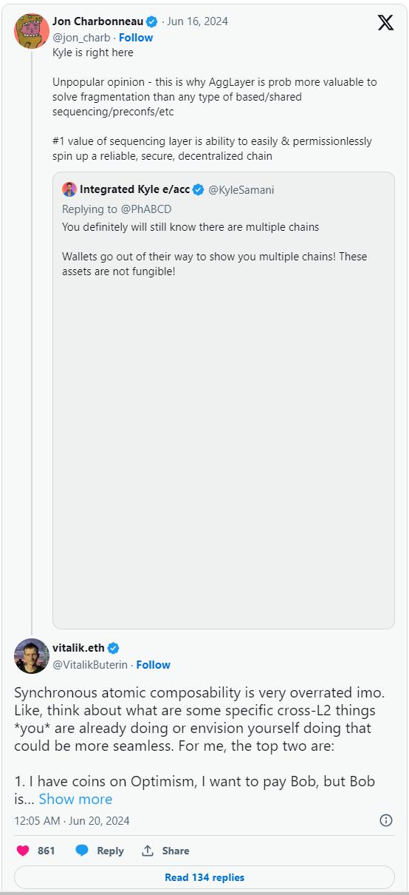This screenshot has width=409, height=895.
Task: Like the tweet with the heart icon
Action: pos(23,851)
